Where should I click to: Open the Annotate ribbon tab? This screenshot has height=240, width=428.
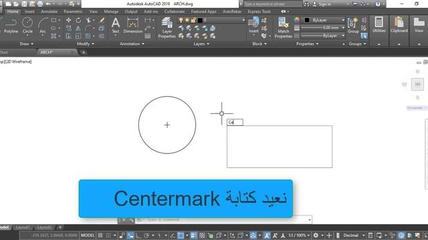pos(49,11)
